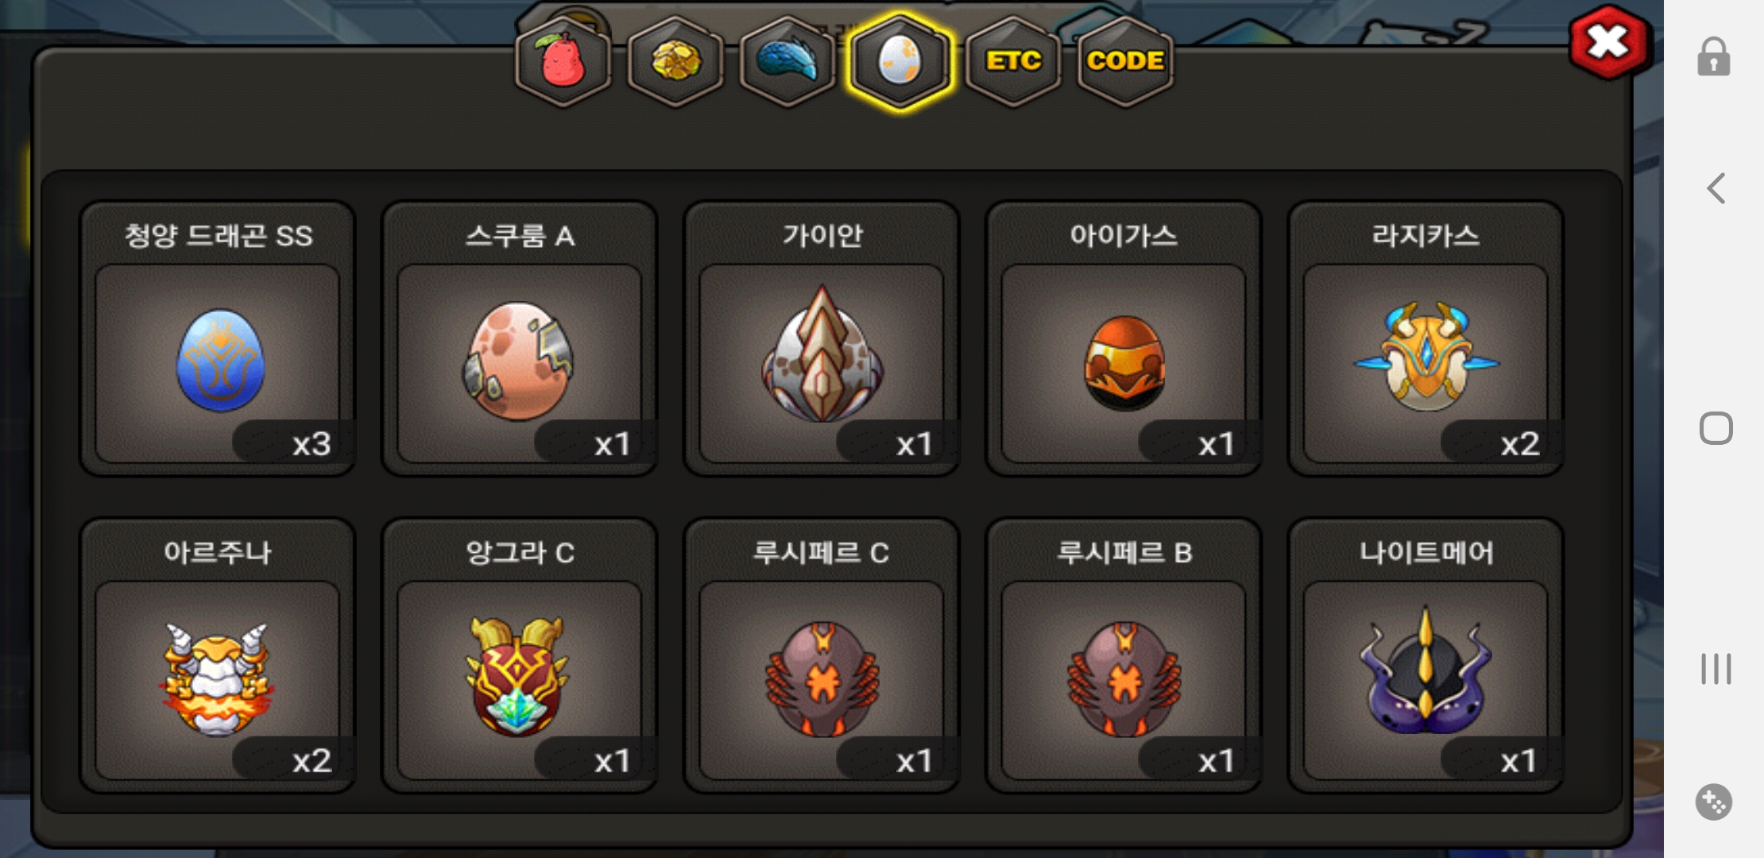The image size is (1764, 858).
Task: Open the blue dragon wing tab
Action: point(787,61)
